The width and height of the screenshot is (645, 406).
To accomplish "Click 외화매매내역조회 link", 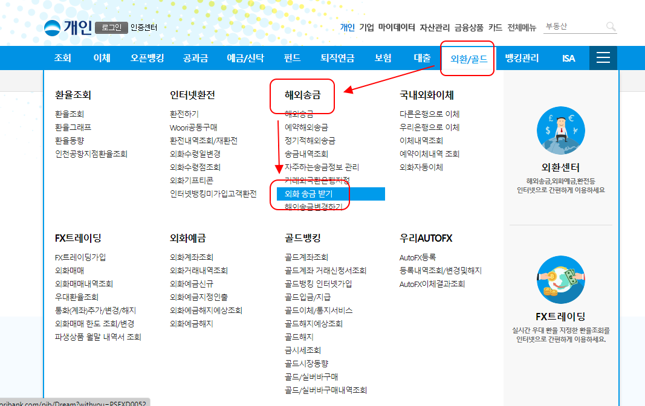I will click(x=84, y=283).
